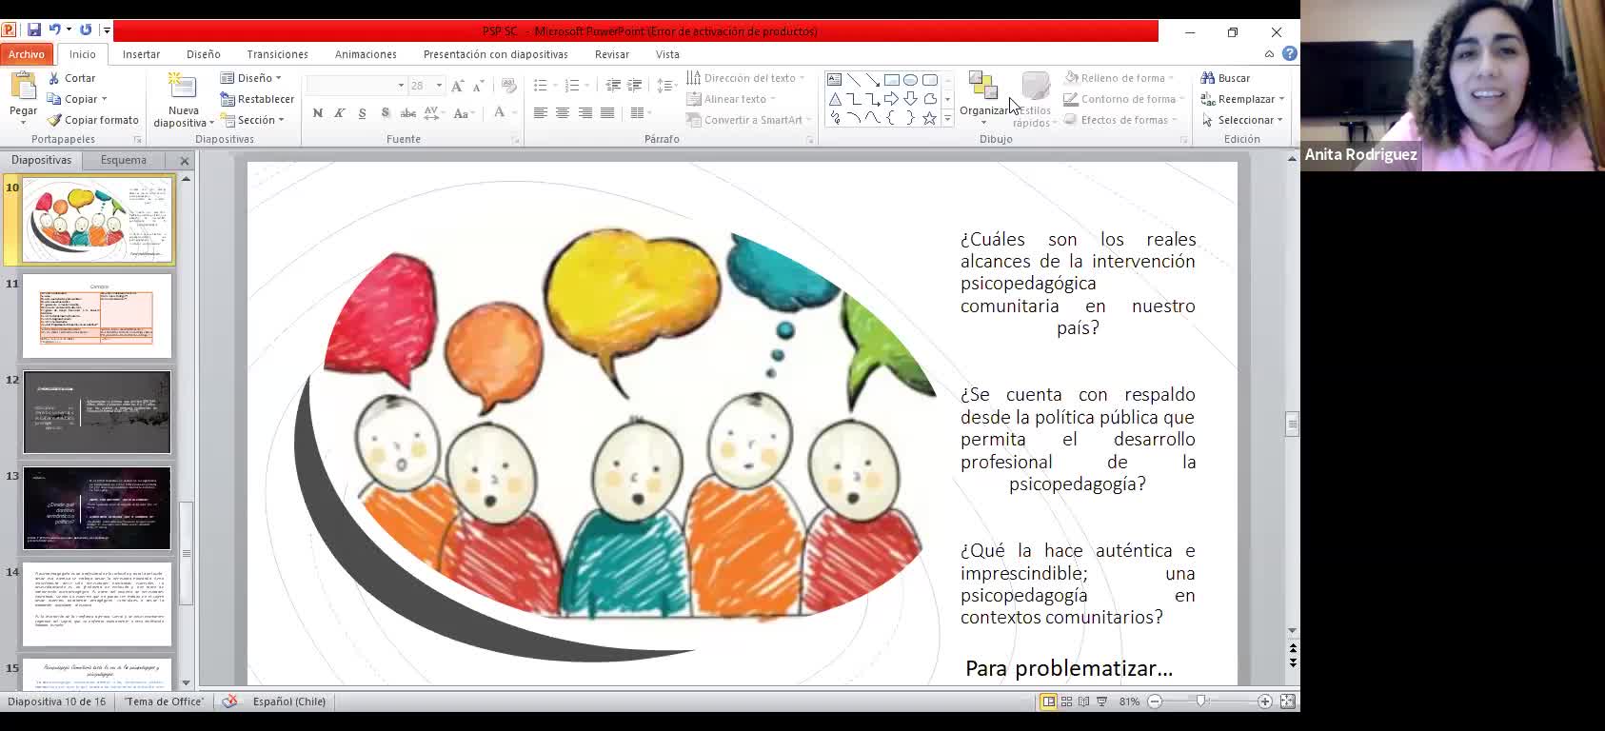Select the right block arrow shape

coord(891,99)
